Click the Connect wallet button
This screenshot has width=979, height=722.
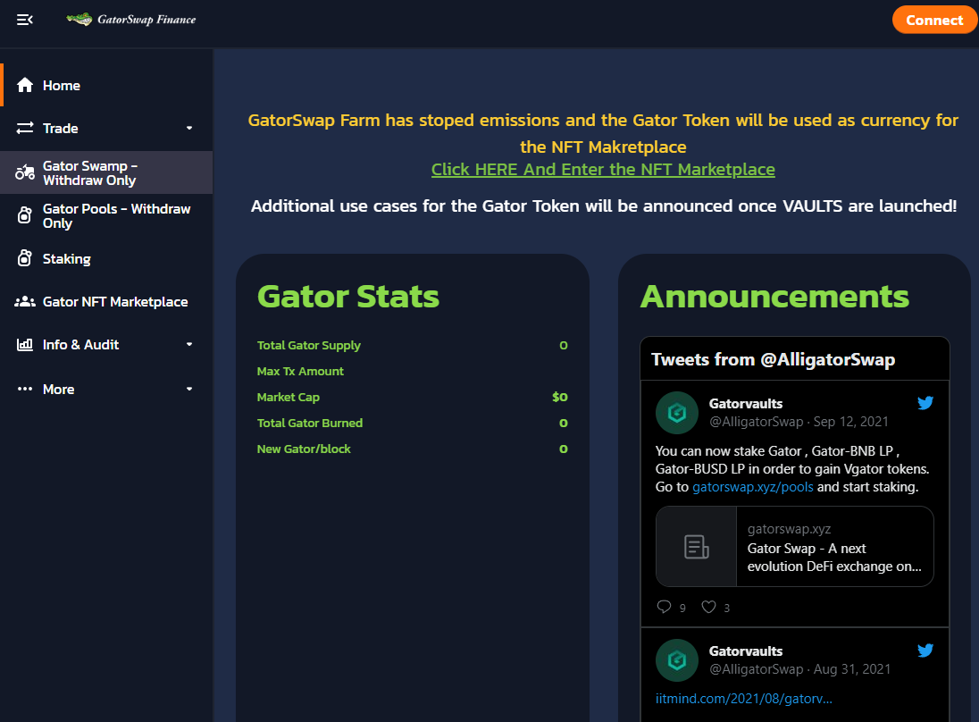point(934,19)
